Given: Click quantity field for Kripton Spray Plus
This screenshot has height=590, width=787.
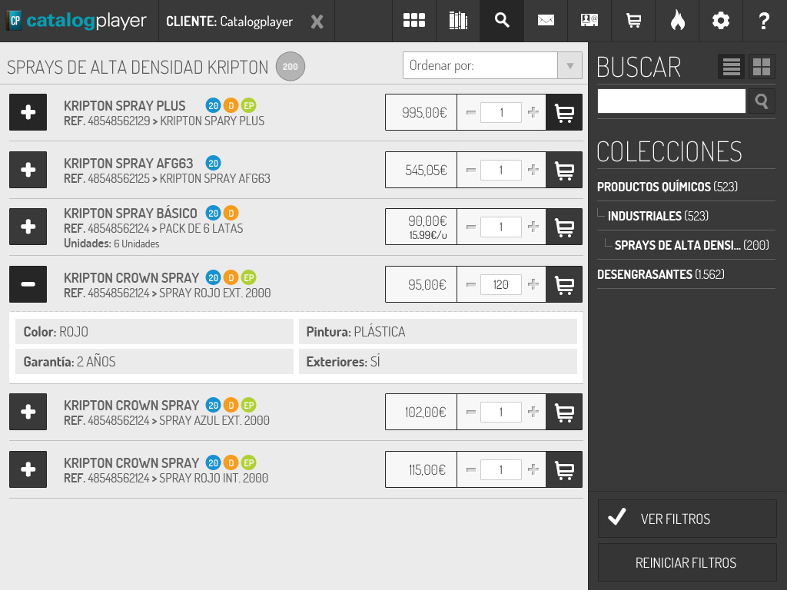Looking at the screenshot, I should click(x=501, y=112).
